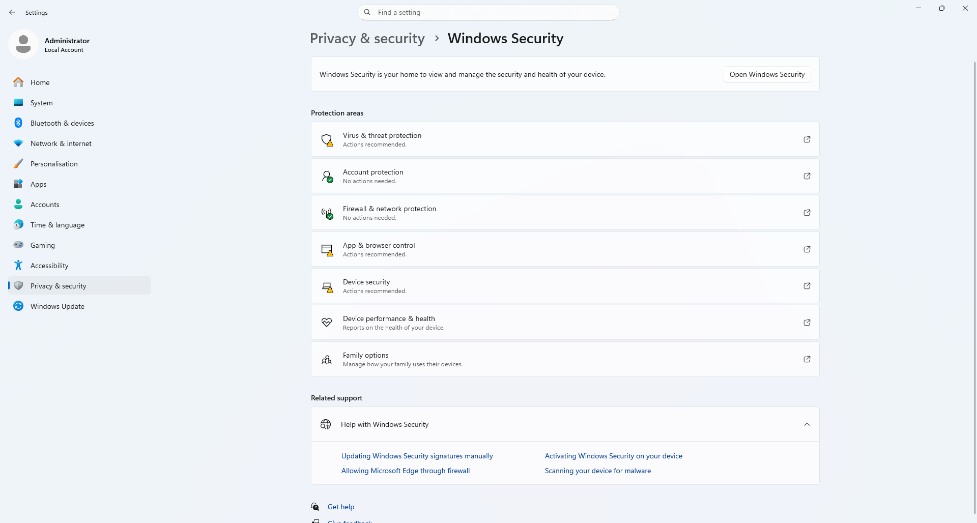The image size is (977, 523).
Task: Collapse the Help with Windows Security section
Action: tap(807, 424)
